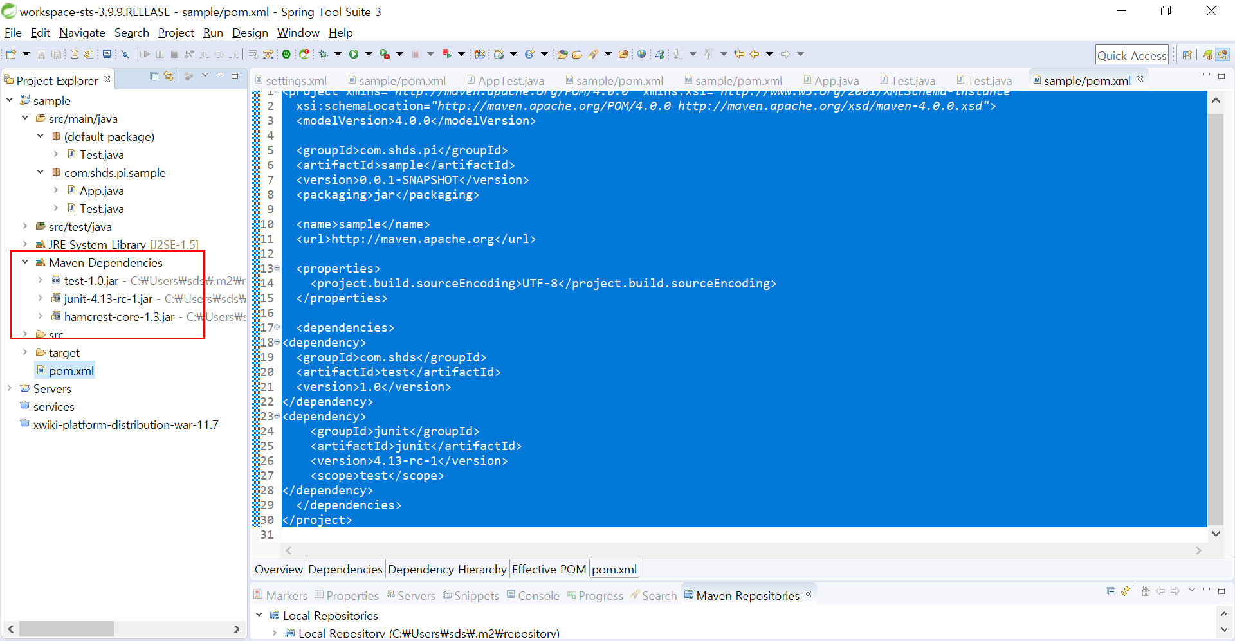
Task: Select hamcrest-core-1.3.jar dependency
Action: click(x=119, y=316)
